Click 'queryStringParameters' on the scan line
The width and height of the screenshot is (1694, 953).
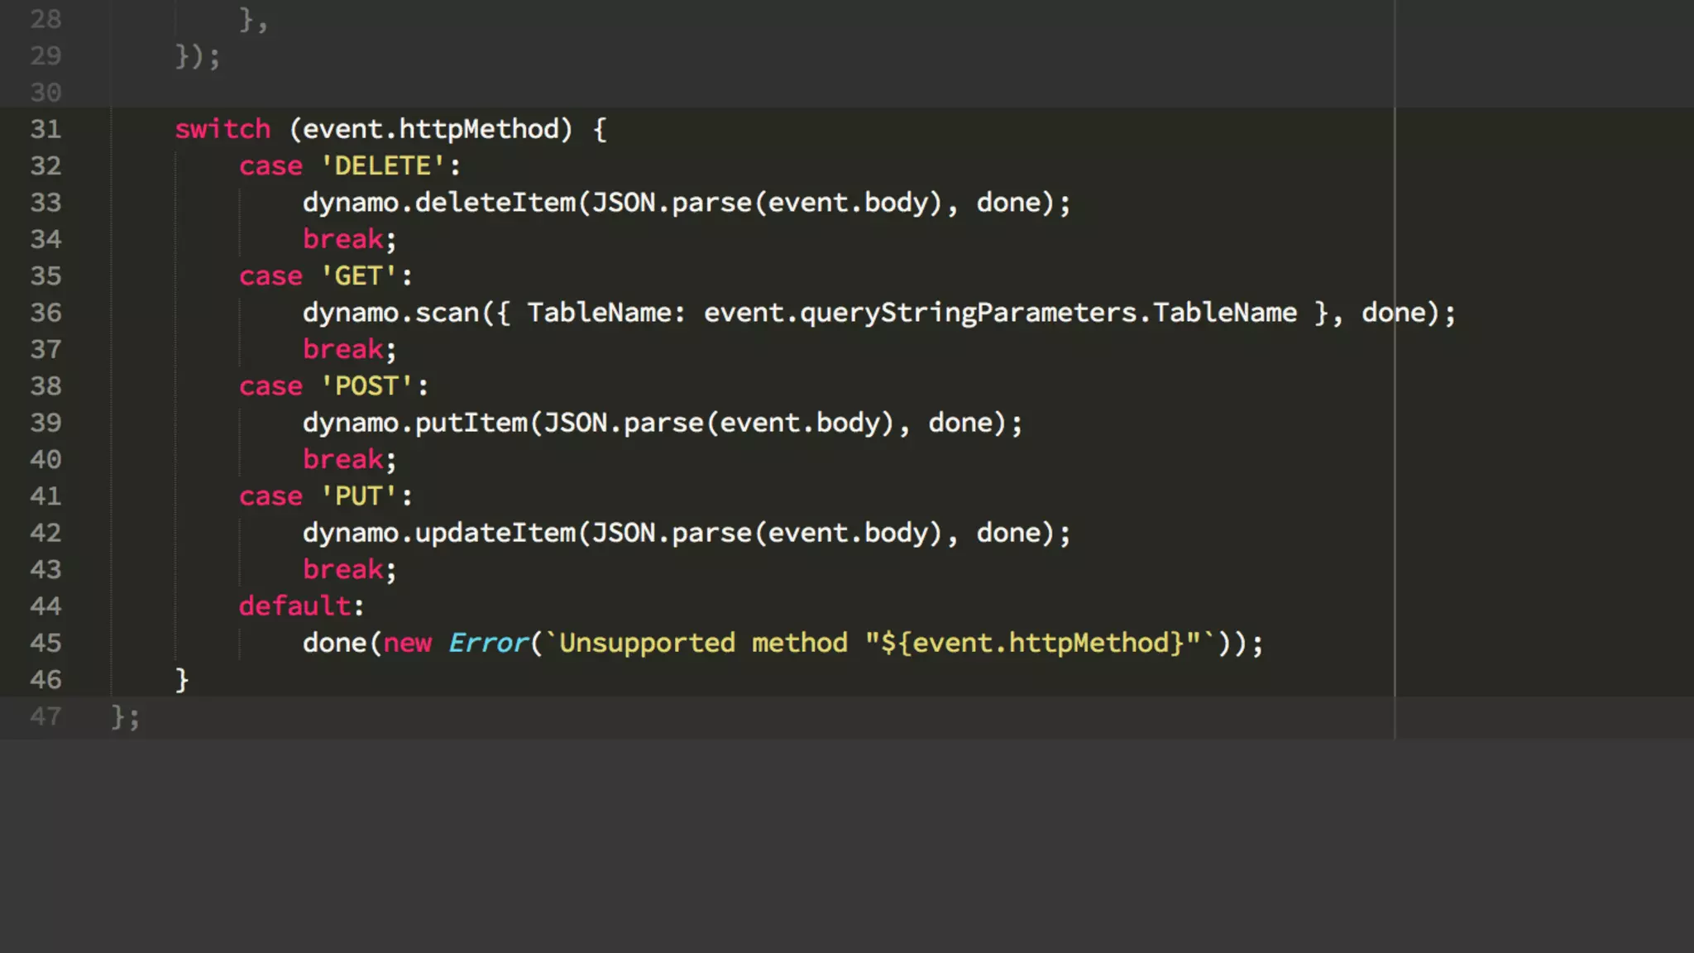tap(969, 313)
